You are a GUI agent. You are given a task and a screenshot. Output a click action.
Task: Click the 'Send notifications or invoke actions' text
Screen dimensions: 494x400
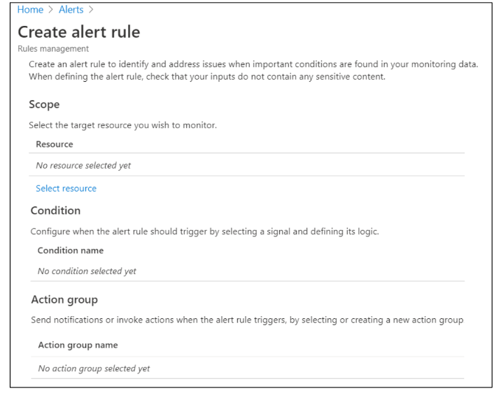[x=247, y=320]
